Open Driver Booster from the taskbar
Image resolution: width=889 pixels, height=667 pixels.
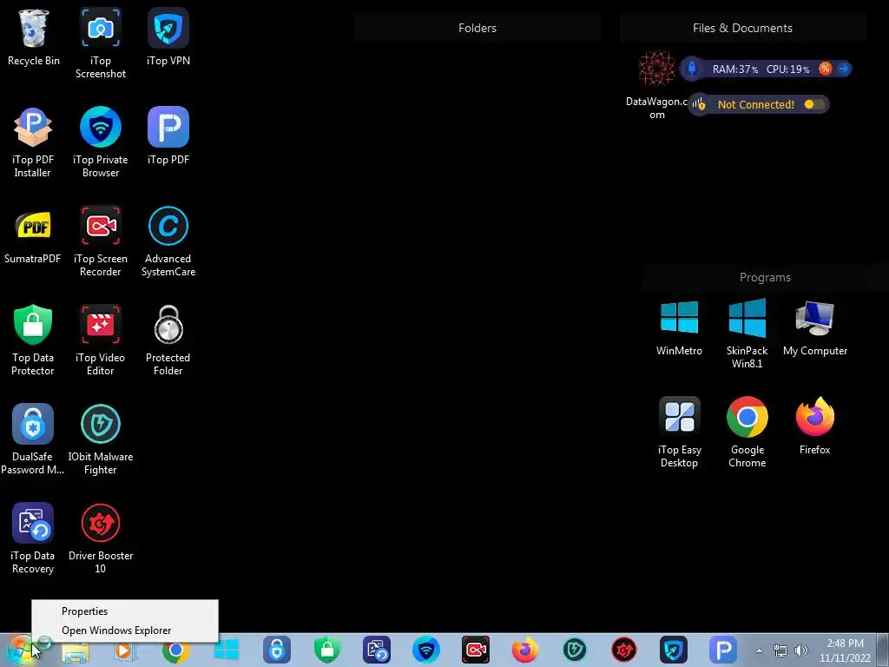[x=623, y=650]
